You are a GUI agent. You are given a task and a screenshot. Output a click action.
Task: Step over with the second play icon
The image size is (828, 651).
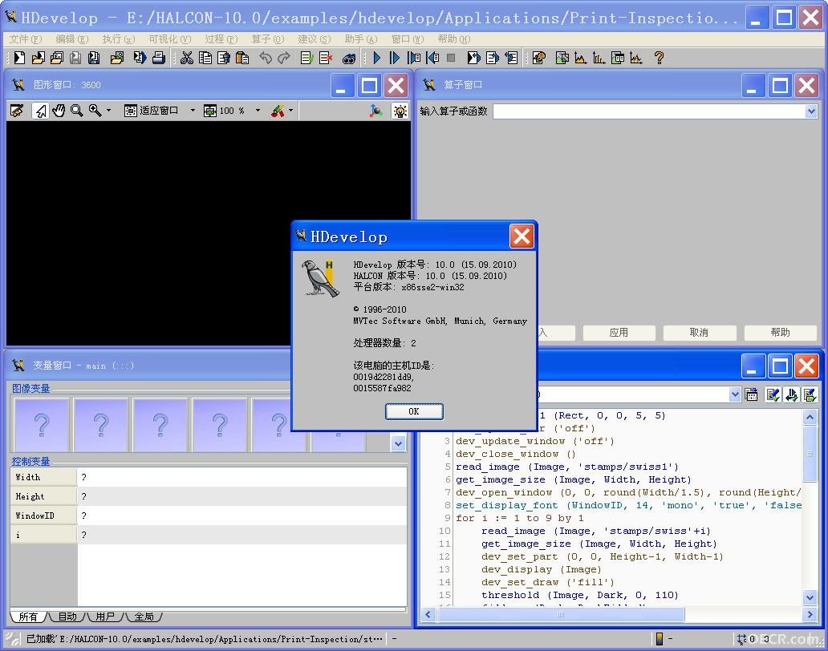pos(395,58)
